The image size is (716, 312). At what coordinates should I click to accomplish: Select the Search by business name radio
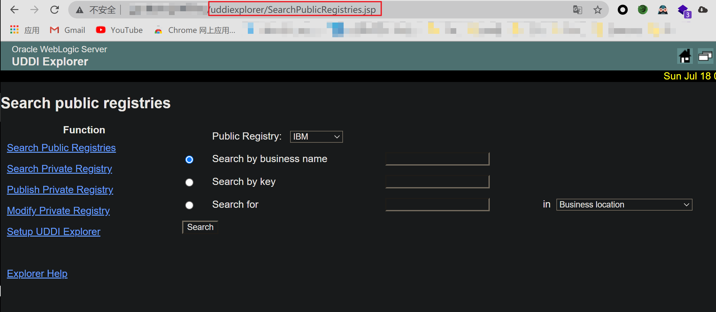pyautogui.click(x=189, y=160)
